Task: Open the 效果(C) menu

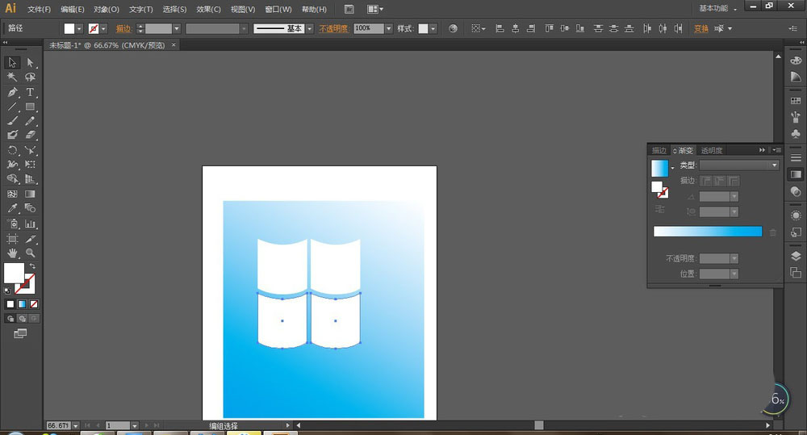Action: 208,10
